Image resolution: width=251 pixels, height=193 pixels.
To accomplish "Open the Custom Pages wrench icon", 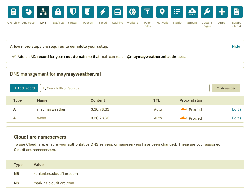I will pyautogui.click(x=207, y=12).
